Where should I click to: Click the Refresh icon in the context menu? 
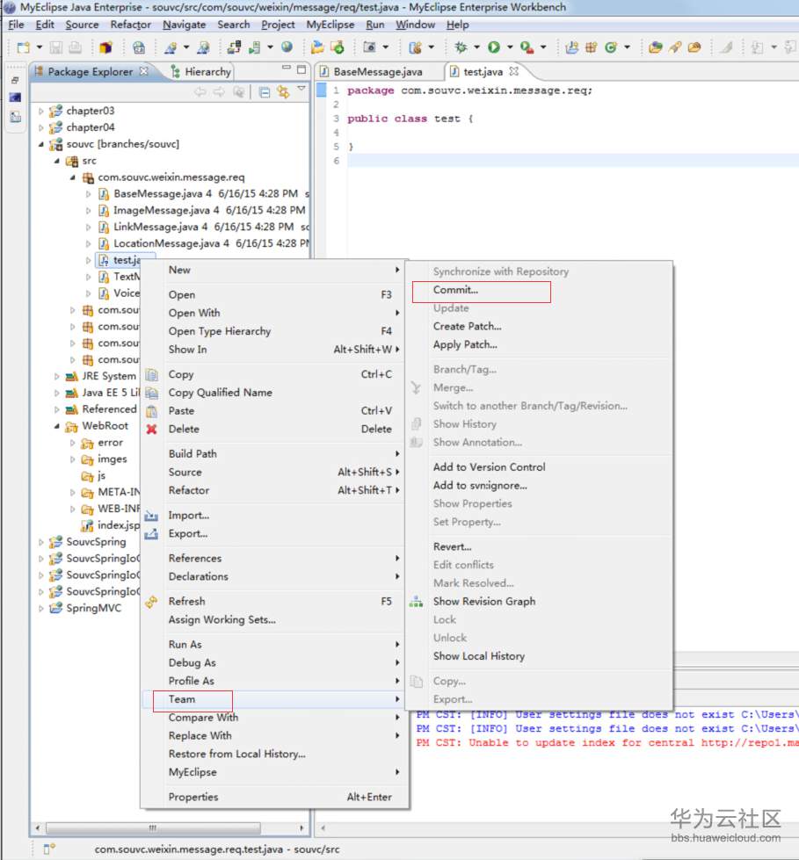pyautogui.click(x=151, y=602)
